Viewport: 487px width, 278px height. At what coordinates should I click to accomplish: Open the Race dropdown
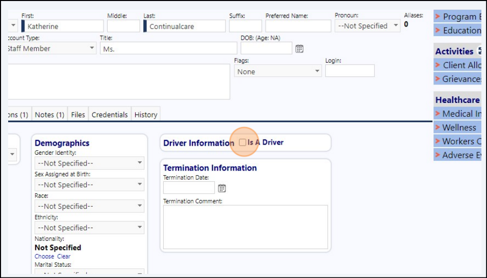tap(89, 206)
